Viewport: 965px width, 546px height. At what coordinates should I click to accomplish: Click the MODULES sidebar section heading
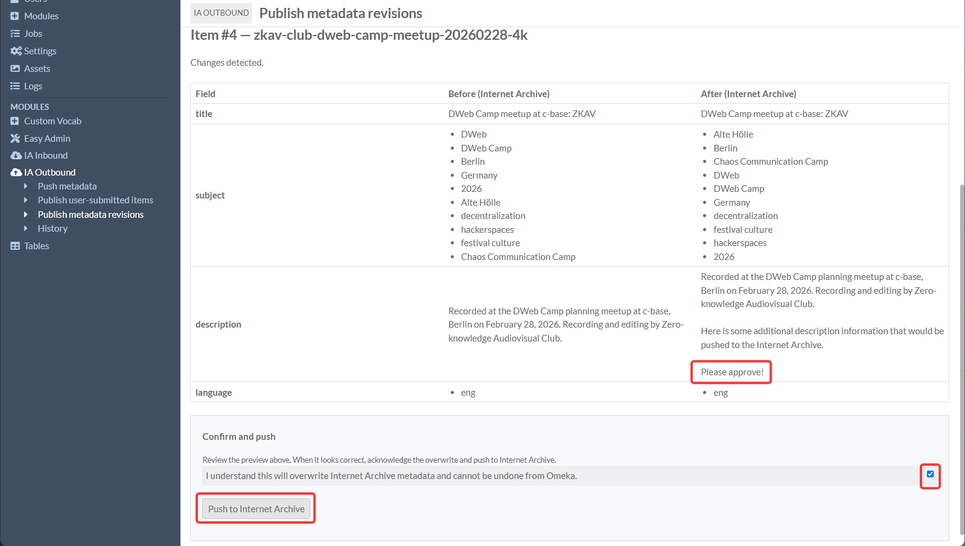30,107
